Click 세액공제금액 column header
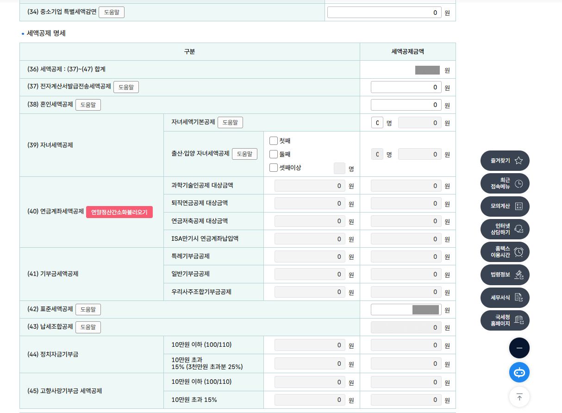The image size is (562, 413). point(407,52)
